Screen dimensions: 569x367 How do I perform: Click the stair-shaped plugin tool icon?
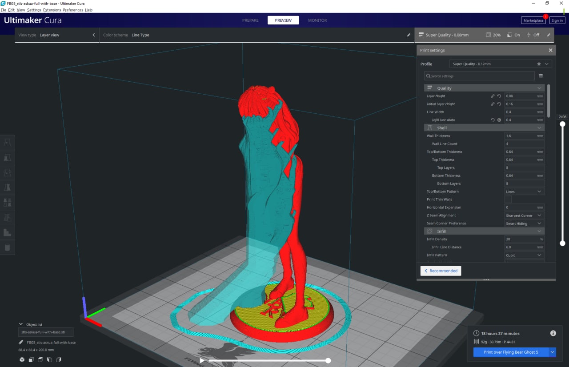(7, 232)
